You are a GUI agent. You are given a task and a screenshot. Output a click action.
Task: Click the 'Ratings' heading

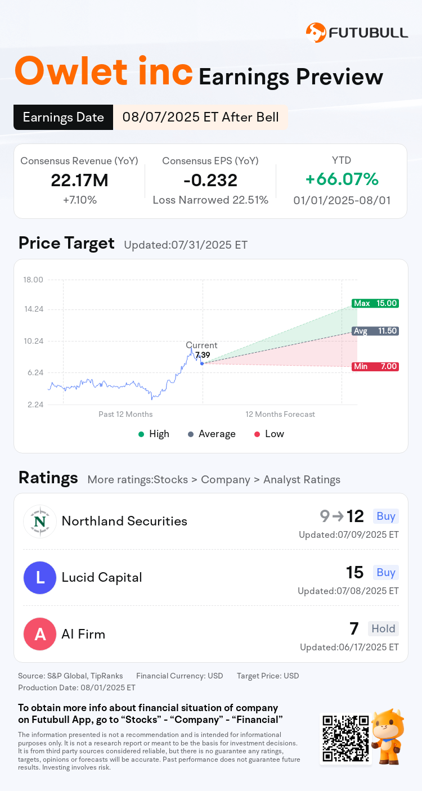[x=48, y=478]
